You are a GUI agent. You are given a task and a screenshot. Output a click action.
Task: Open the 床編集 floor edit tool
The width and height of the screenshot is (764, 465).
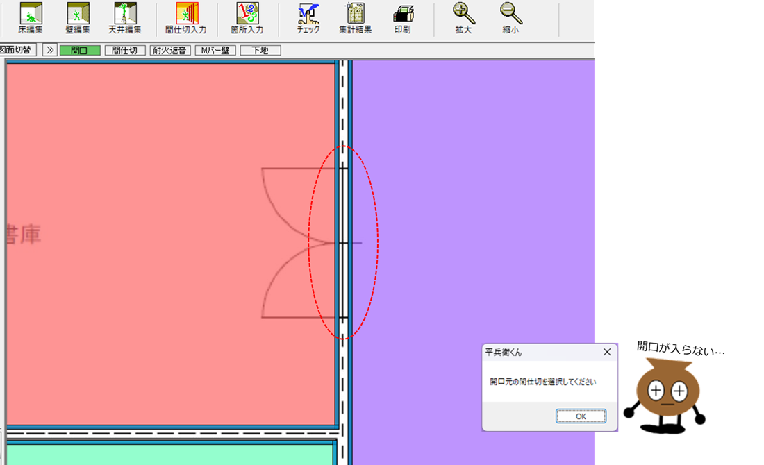point(30,18)
